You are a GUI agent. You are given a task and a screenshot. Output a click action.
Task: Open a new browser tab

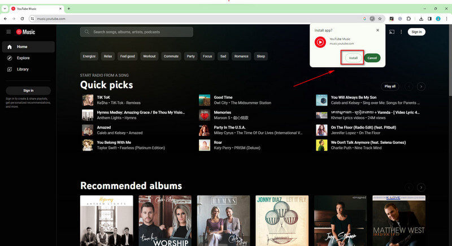pos(68,8)
